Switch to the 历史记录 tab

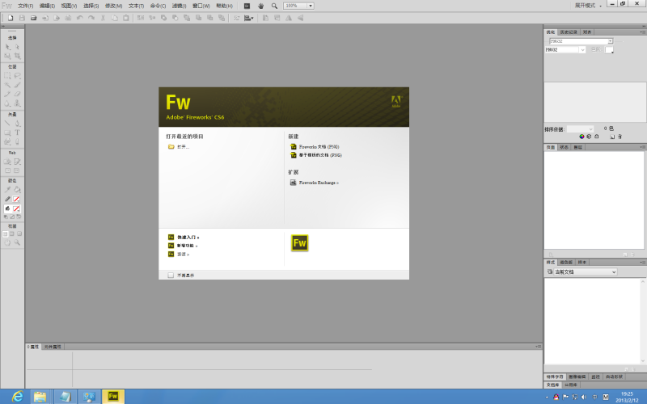569,32
